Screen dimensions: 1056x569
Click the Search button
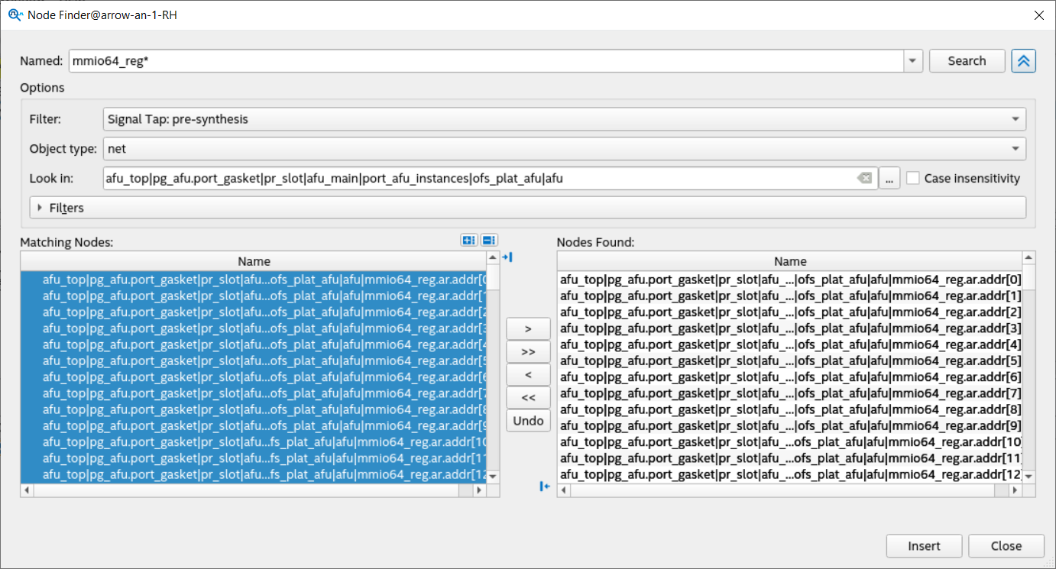coord(967,61)
